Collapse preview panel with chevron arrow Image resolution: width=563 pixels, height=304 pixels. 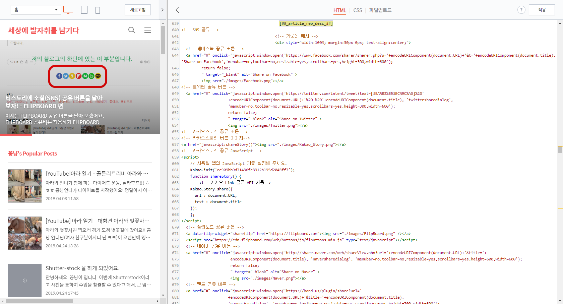coord(162,10)
